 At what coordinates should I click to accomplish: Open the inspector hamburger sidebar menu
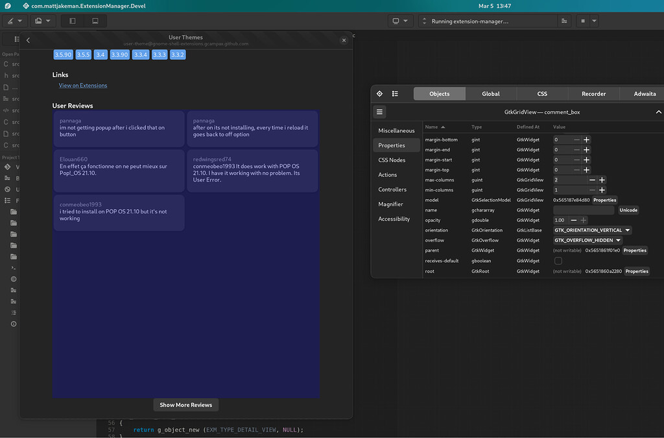tap(380, 112)
